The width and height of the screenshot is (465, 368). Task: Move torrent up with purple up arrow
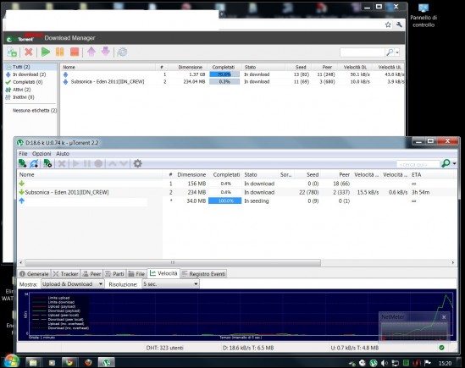pos(91,52)
